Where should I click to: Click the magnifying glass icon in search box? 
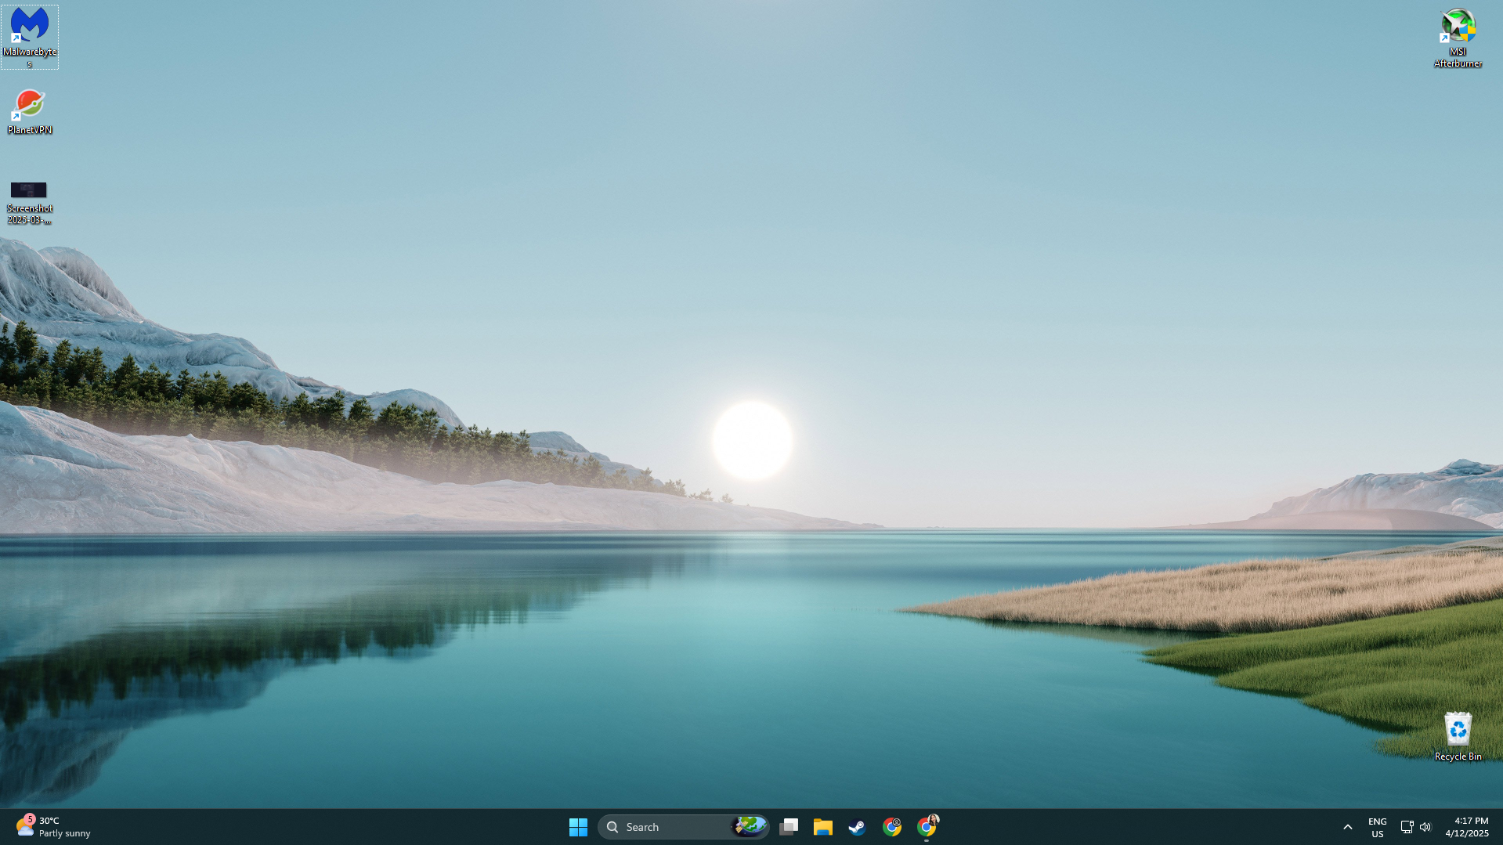(x=612, y=827)
